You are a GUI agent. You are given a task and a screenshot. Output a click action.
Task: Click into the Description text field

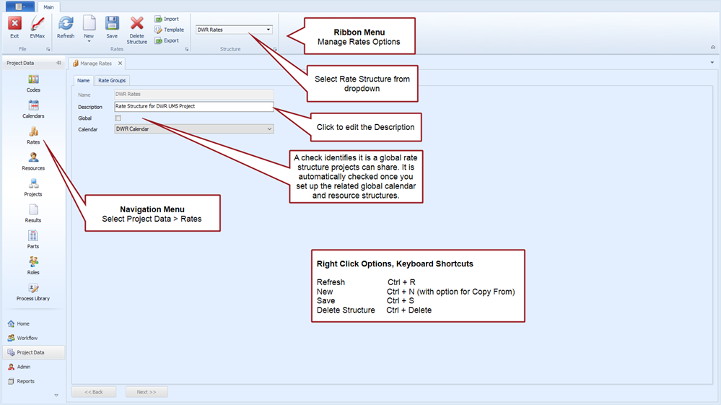point(193,107)
